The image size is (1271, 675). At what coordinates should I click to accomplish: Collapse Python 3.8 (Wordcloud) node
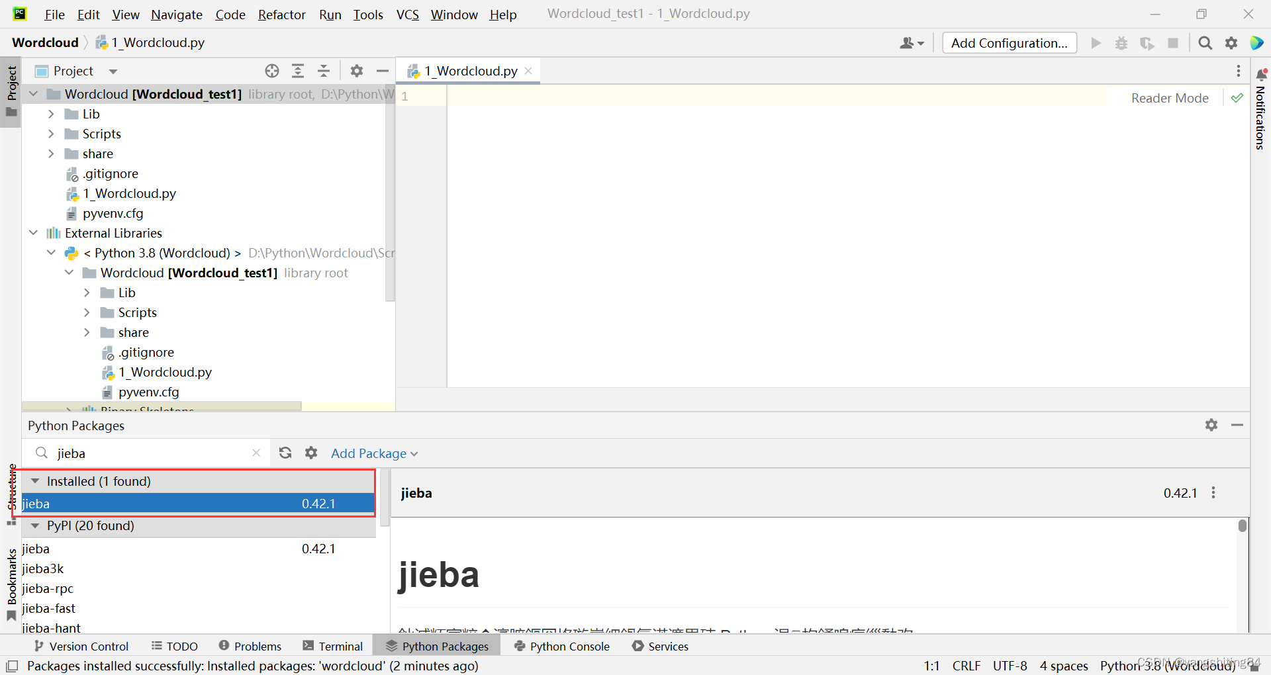[51, 253]
